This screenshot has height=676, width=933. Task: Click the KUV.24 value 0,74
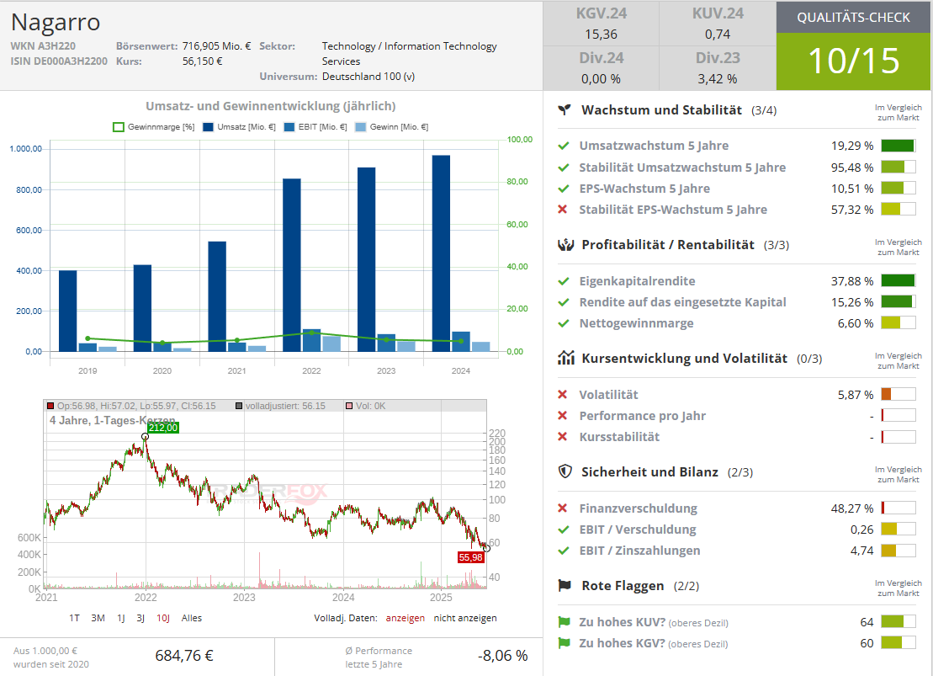(718, 35)
